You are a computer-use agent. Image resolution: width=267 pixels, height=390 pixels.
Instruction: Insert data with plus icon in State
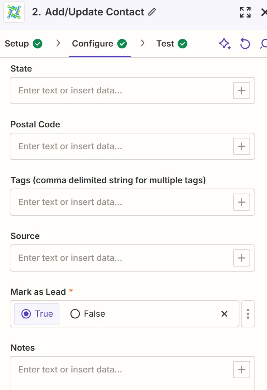(x=242, y=91)
